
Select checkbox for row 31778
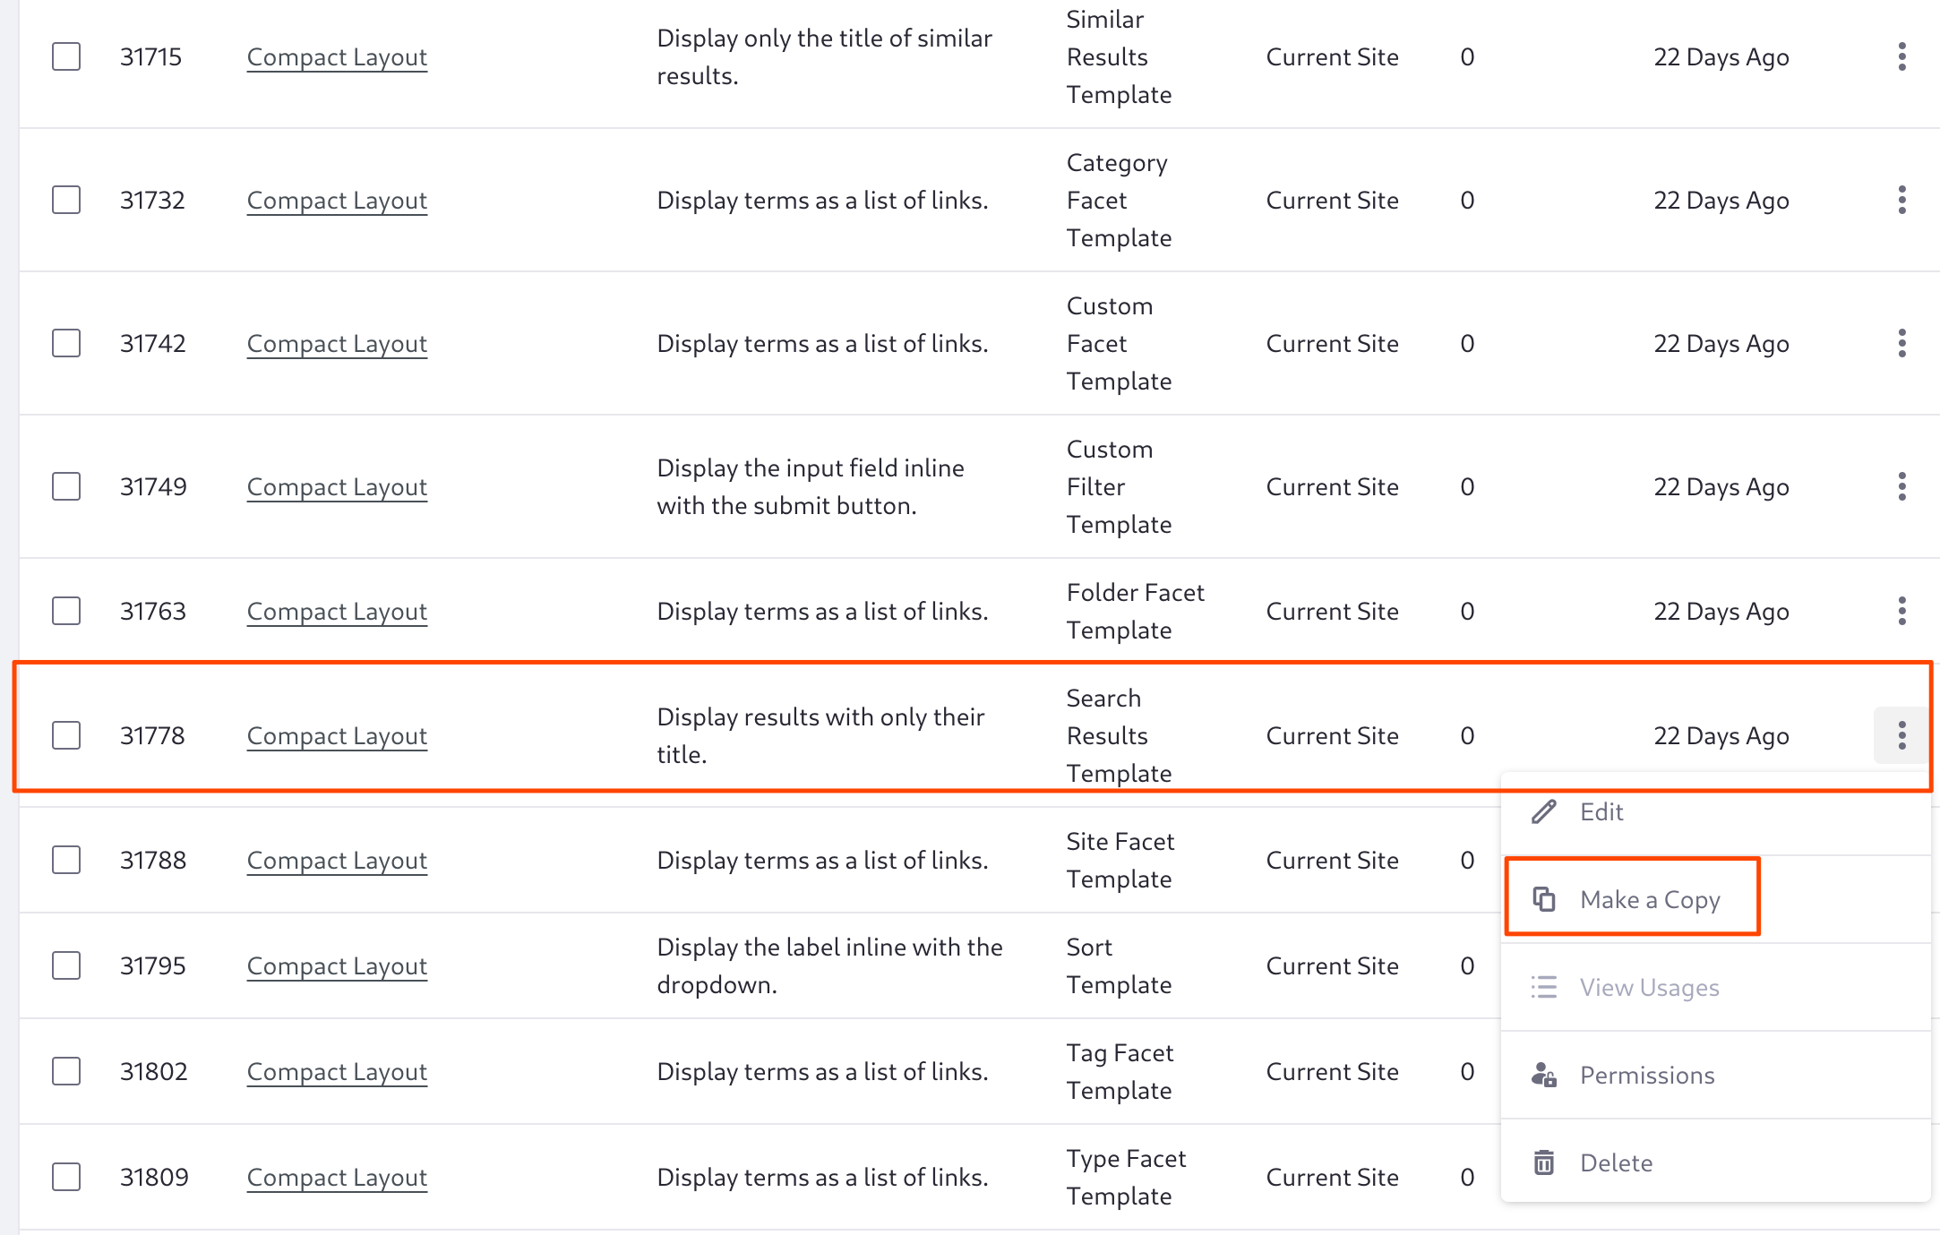(66, 735)
